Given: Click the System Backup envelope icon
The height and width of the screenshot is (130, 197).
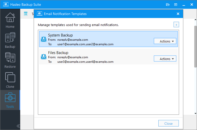Looking at the screenshot, I should [x=44, y=39].
